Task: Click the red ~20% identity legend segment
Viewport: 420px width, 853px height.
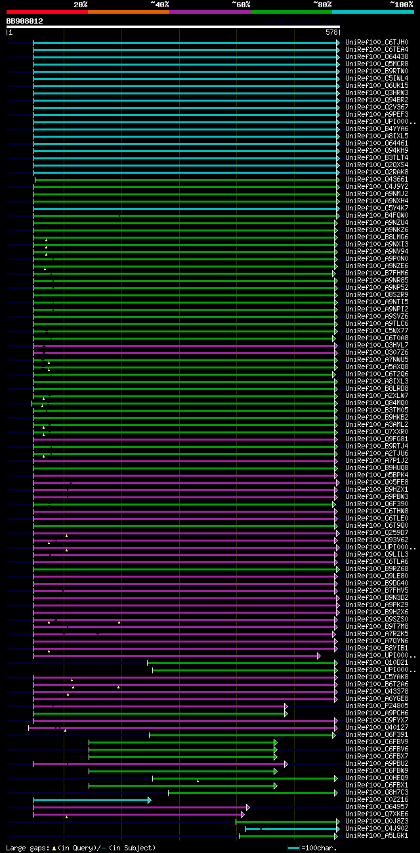Action: point(47,11)
